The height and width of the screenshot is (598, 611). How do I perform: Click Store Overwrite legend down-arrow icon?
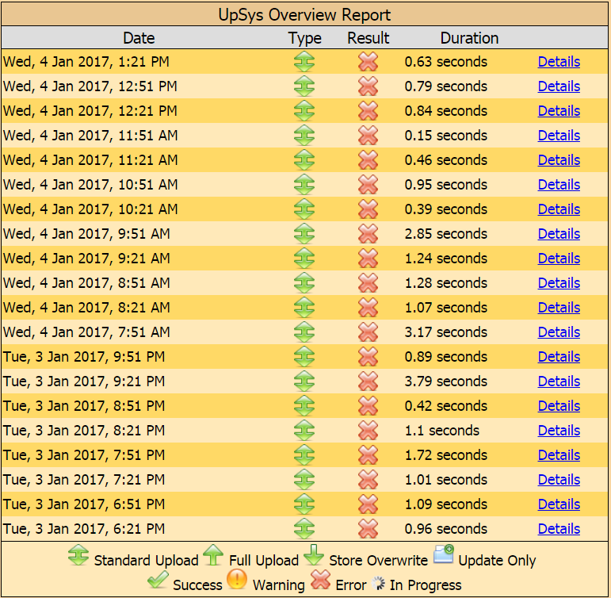coord(314,555)
